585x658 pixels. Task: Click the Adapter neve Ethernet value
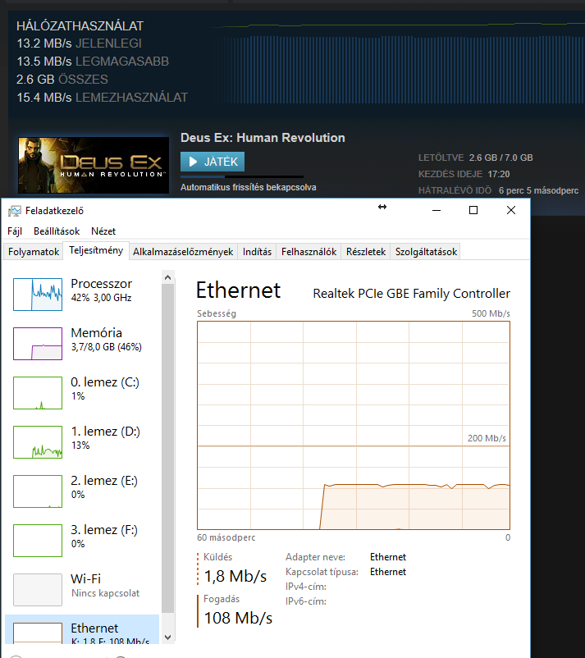coord(388,557)
